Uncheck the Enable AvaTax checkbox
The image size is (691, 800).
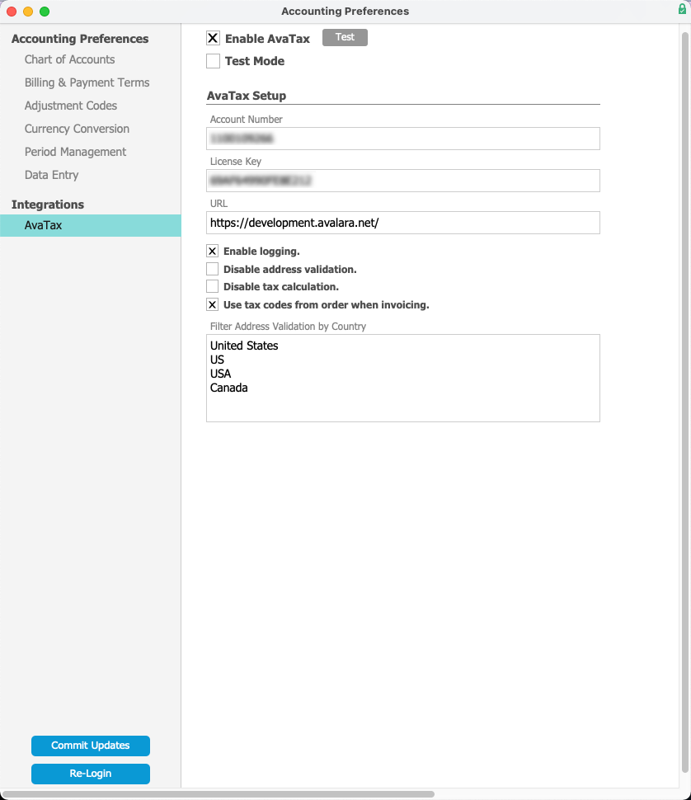pyautogui.click(x=214, y=38)
